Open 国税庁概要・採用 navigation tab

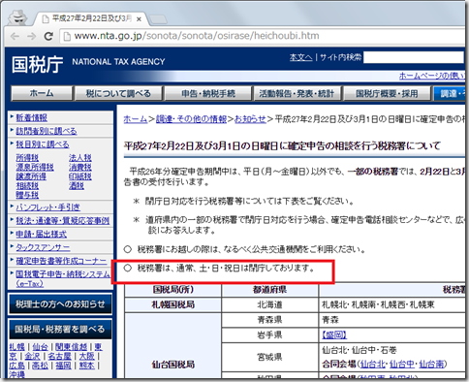387,93
